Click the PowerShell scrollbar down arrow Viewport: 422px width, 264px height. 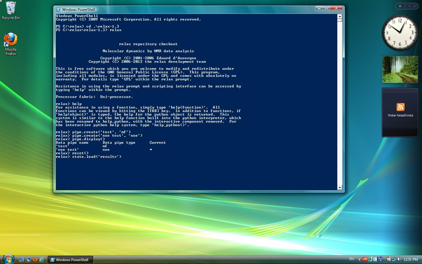[x=340, y=188]
